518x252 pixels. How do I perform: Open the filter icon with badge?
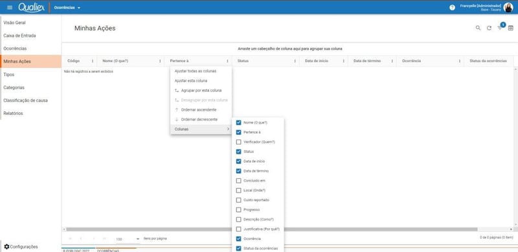coord(500,28)
